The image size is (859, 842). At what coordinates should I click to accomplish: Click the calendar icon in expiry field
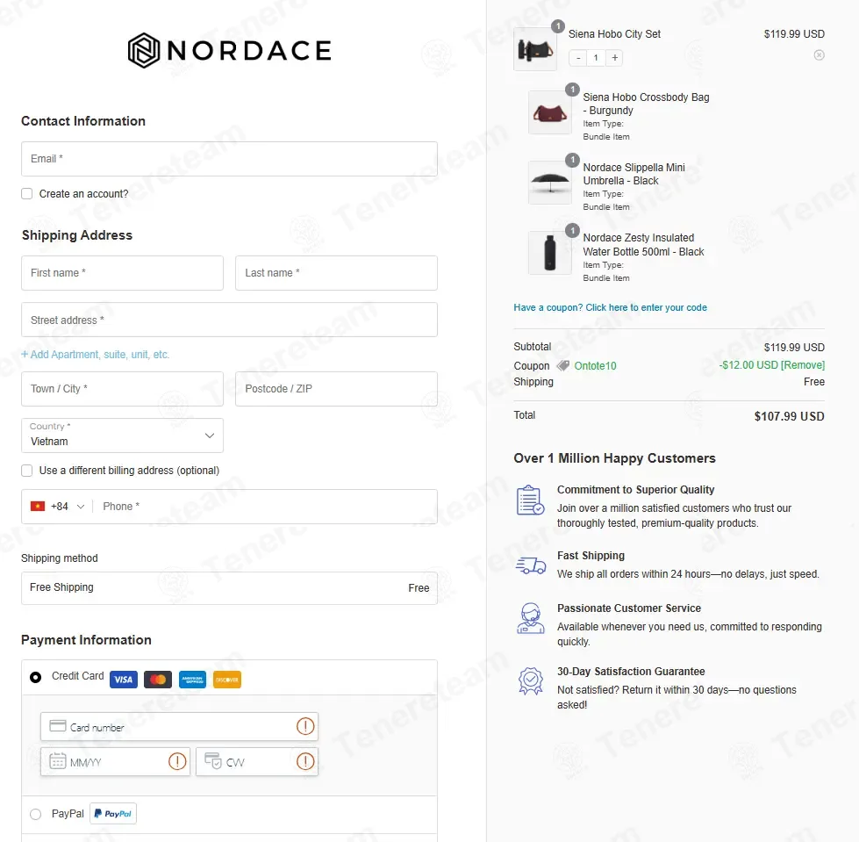[58, 761]
